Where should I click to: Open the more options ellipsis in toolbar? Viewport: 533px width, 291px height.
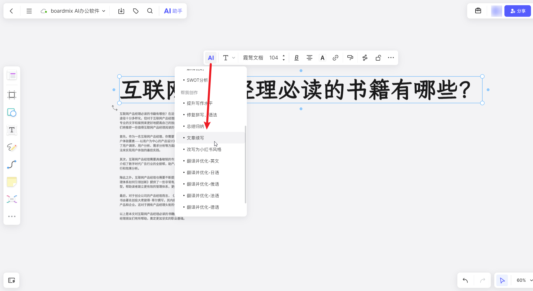click(391, 58)
